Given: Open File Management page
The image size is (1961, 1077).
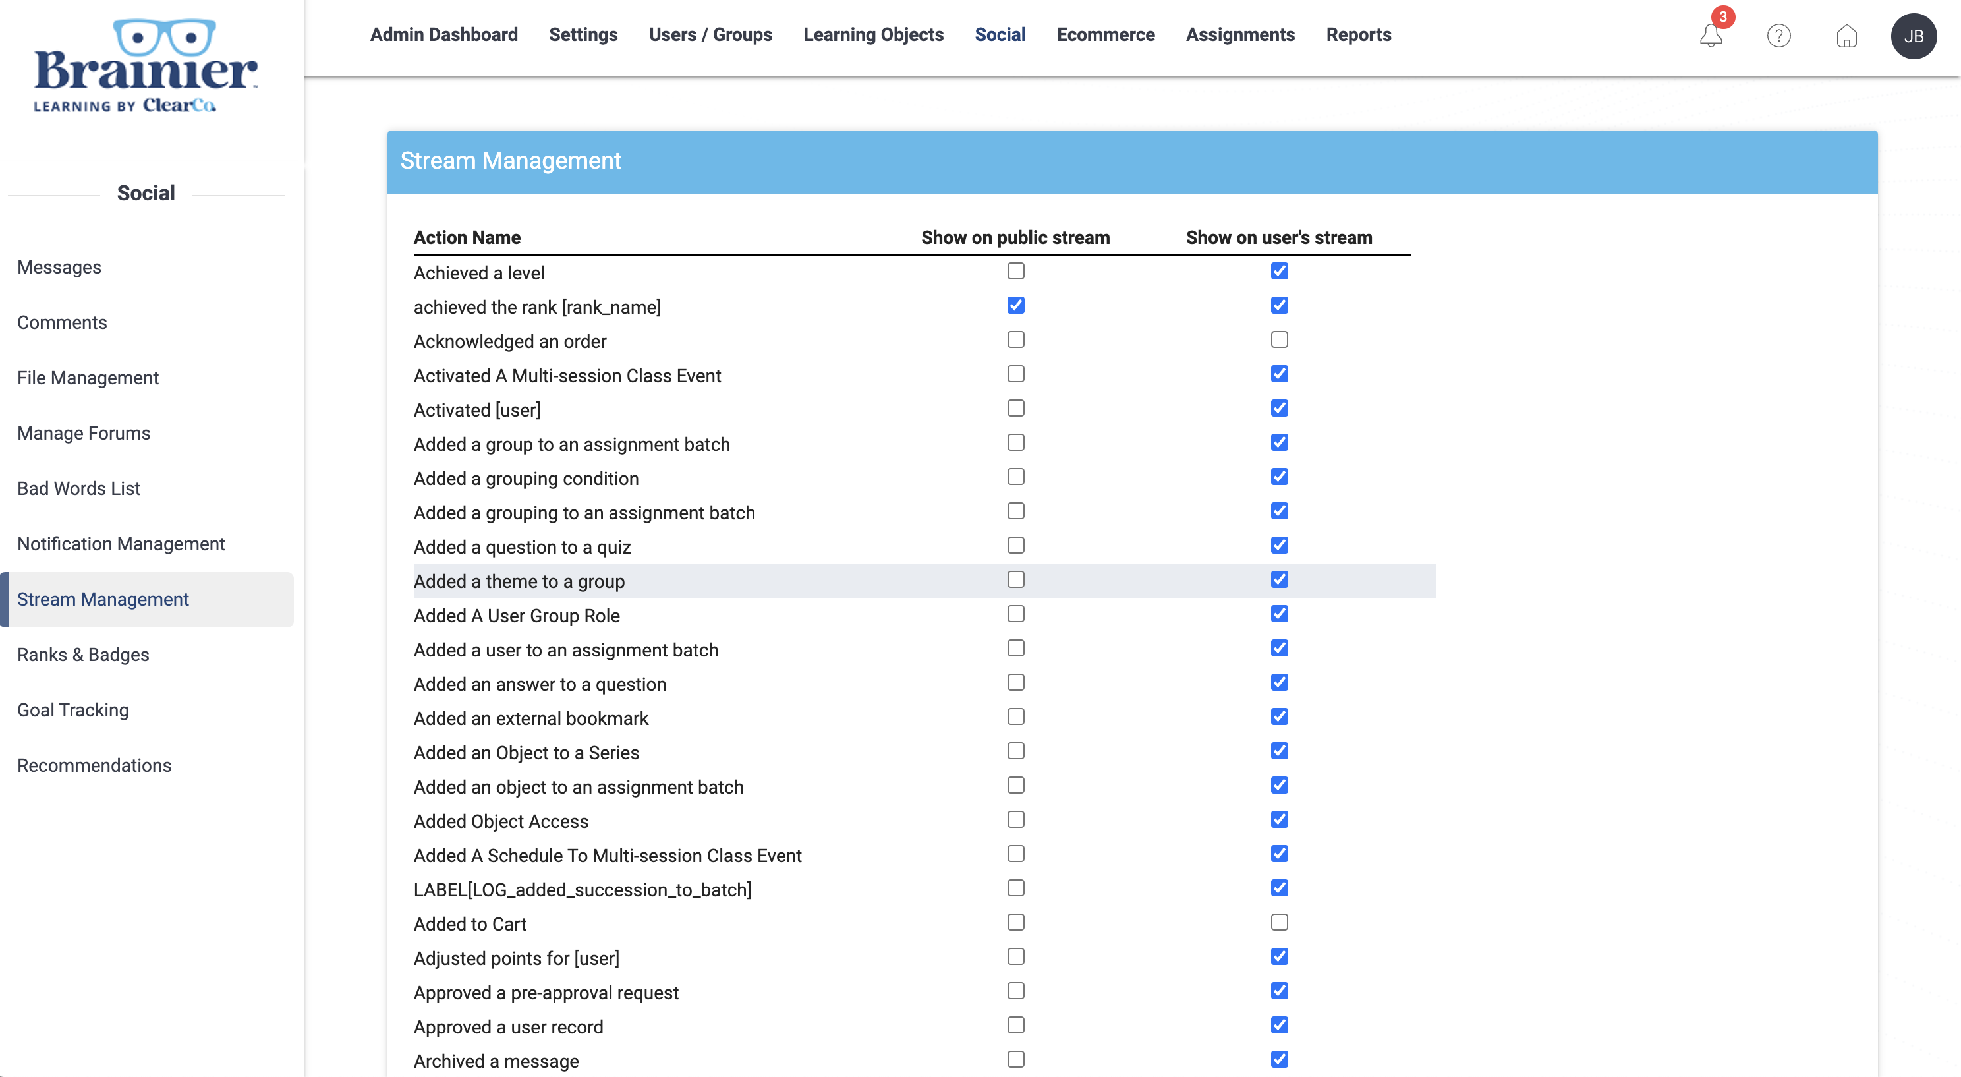Looking at the screenshot, I should tap(88, 378).
